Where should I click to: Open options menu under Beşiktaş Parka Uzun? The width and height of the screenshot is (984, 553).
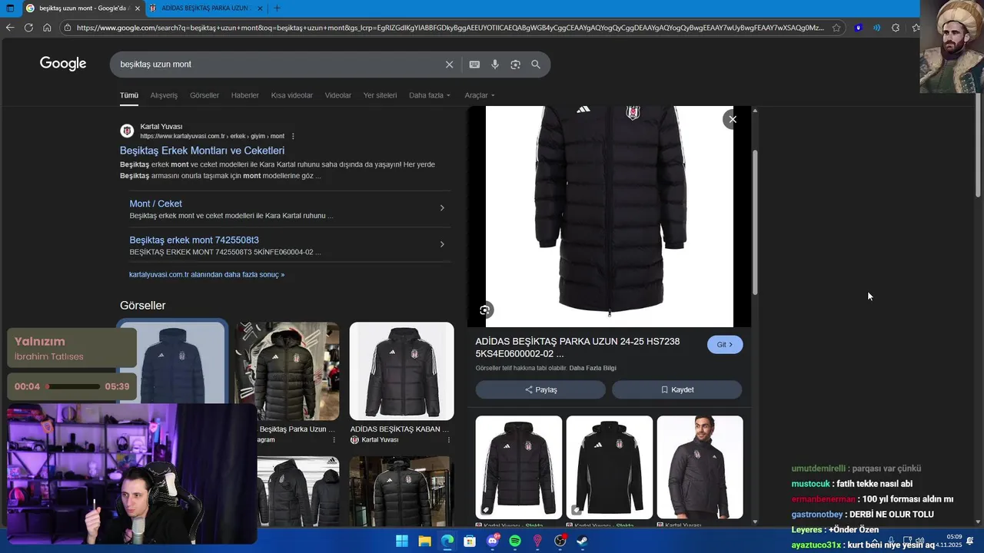pyautogui.click(x=334, y=440)
